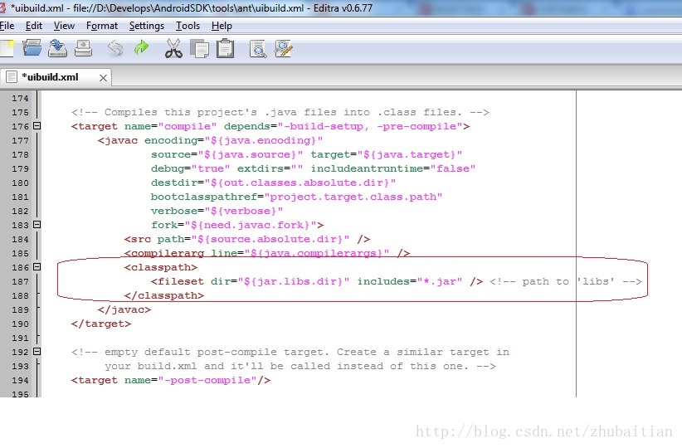This screenshot has height=448, width=682.
Task: Click the bootclasspathref attribute text
Action: 204,197
